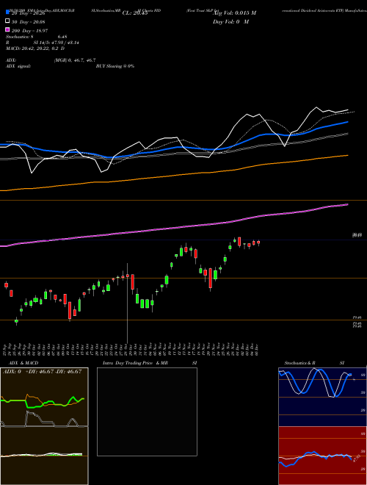Click the 'BUY Slowing @ 0%' signal text
The height and width of the screenshot is (485, 367).
[115, 66]
